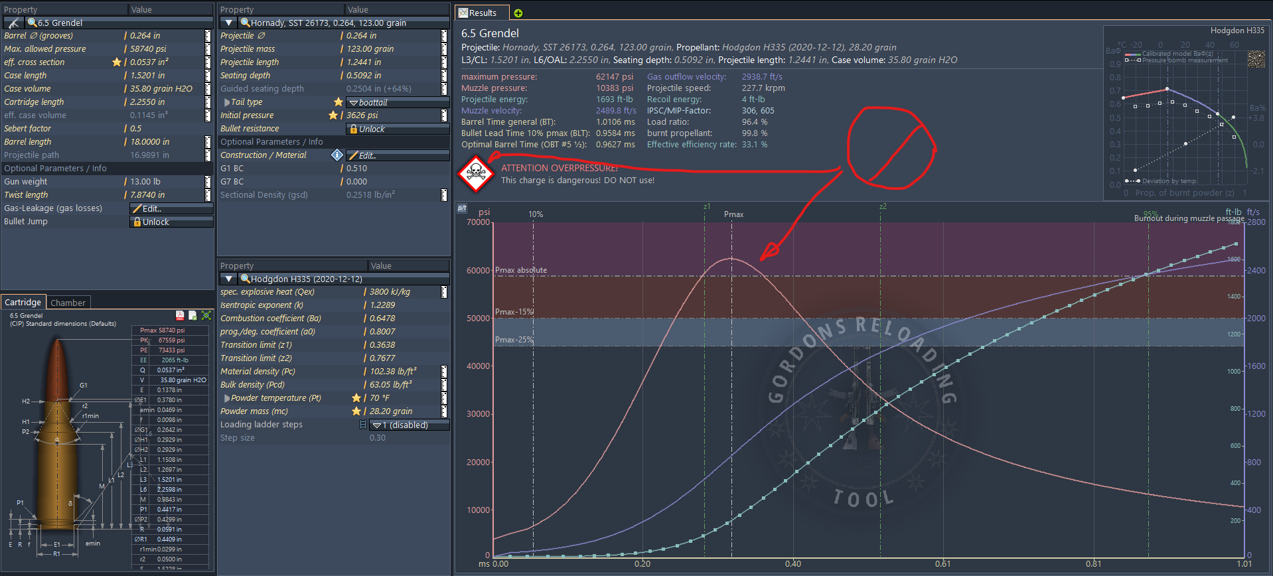The image size is (1273, 576).
Task: Click green fit-to-view icon above cartridge drawing
Action: 206,315
